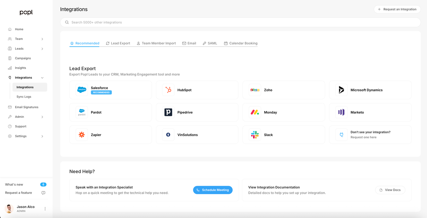The height and width of the screenshot is (218, 427).
Task: Expand the Admin submenu chevron
Action: [x=42, y=117]
